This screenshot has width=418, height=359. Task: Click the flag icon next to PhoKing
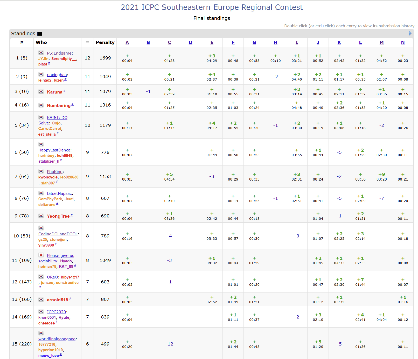click(41, 171)
